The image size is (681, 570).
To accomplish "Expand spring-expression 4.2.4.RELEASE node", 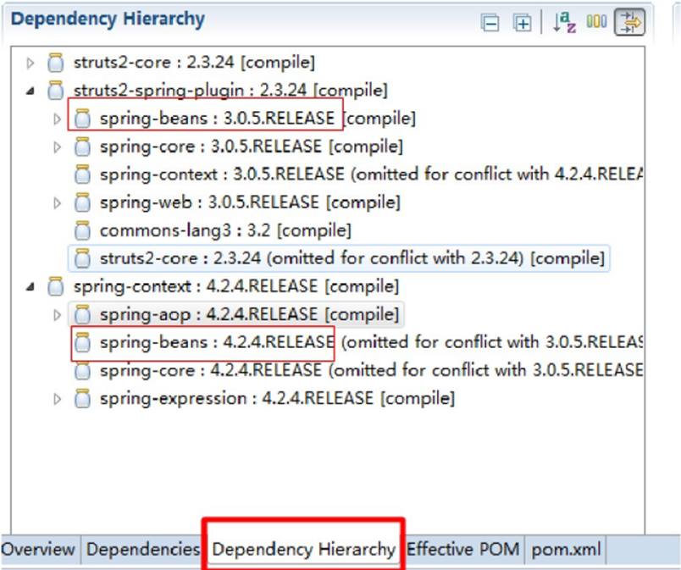I will pos(57,399).
